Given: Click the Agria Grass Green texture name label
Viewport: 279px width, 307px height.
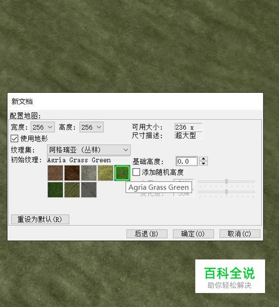Looking at the screenshot, I should [x=79, y=160].
